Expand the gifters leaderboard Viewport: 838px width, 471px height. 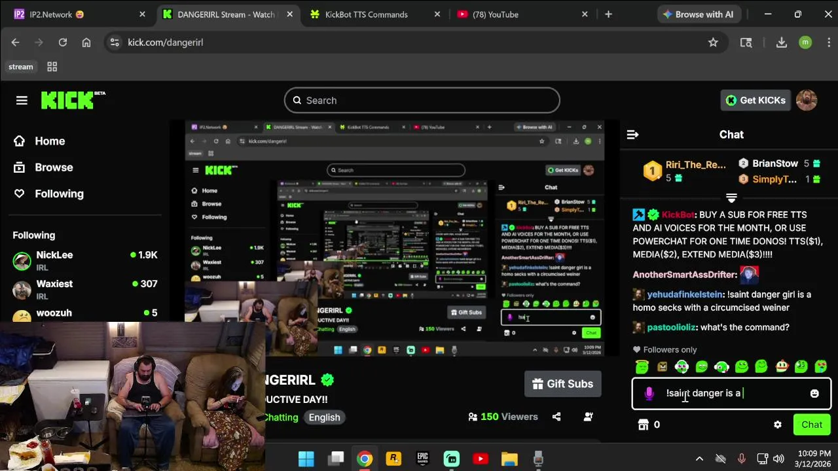[x=731, y=198]
